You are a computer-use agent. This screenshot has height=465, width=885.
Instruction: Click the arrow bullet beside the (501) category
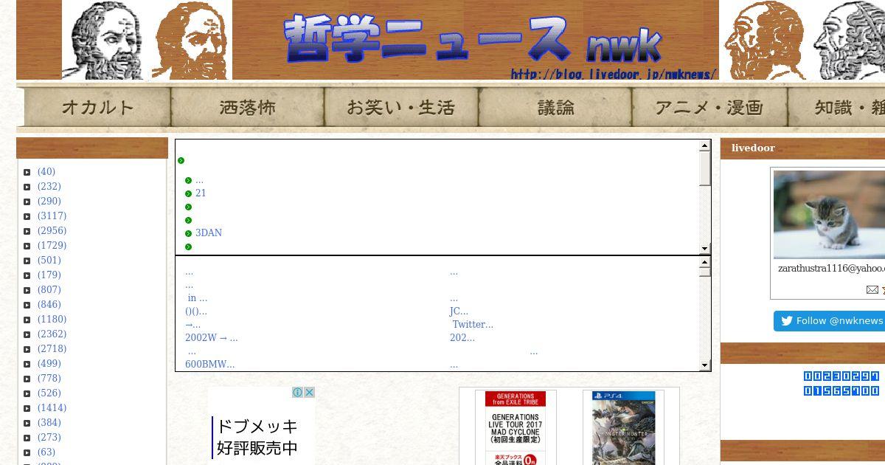click(x=27, y=261)
